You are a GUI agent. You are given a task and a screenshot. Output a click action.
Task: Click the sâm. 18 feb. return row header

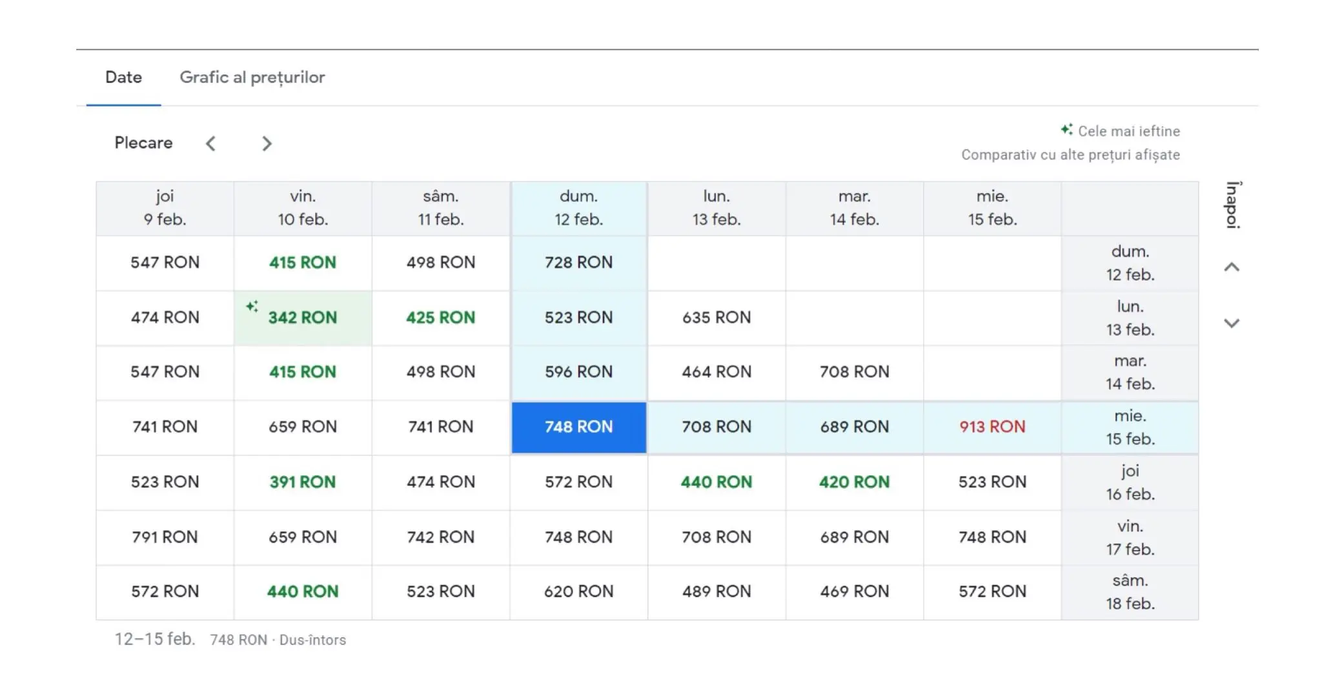click(x=1130, y=592)
